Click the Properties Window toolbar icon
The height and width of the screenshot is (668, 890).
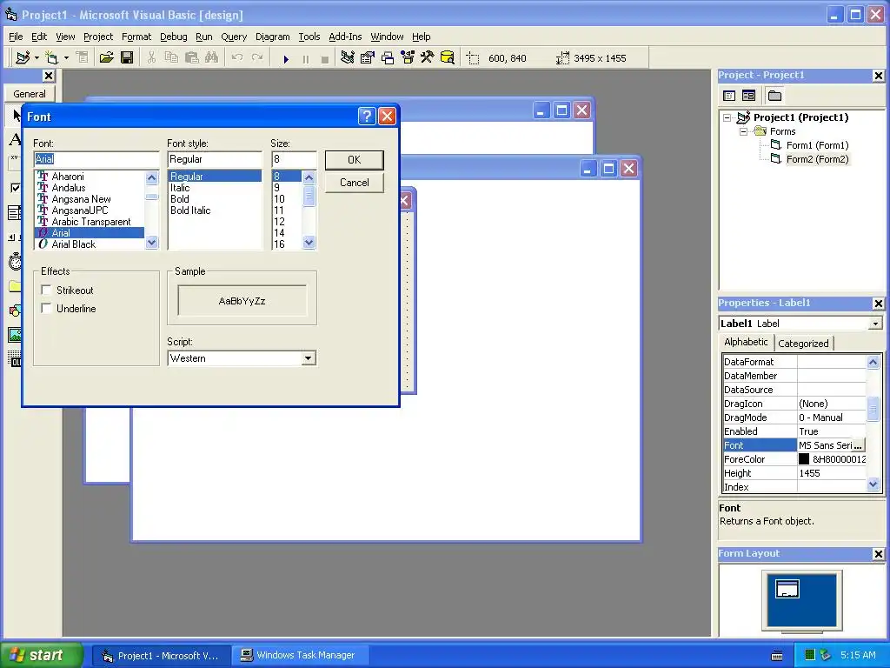pos(368,57)
